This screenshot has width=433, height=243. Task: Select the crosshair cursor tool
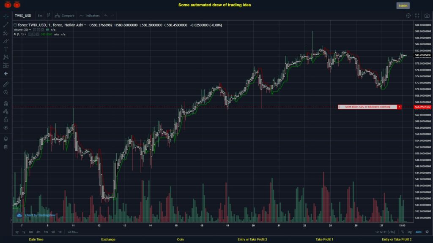6,16
